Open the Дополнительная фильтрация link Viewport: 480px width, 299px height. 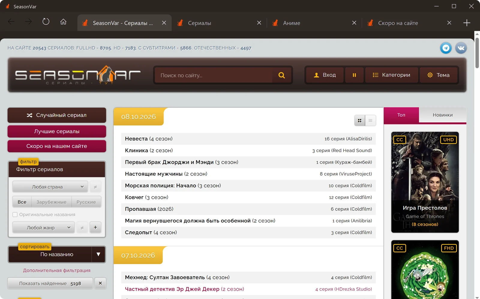57,270
